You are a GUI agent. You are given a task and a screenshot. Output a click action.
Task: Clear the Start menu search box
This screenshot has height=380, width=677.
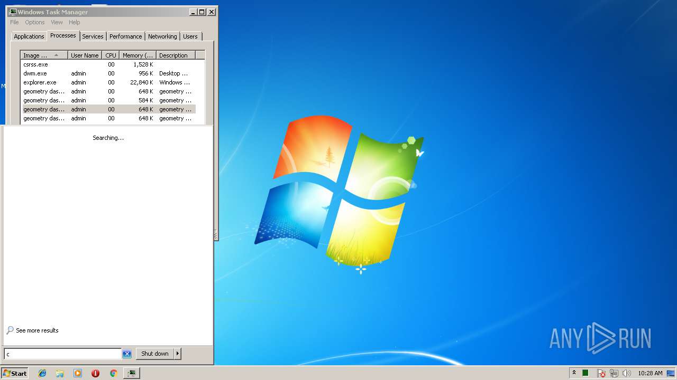tap(127, 354)
